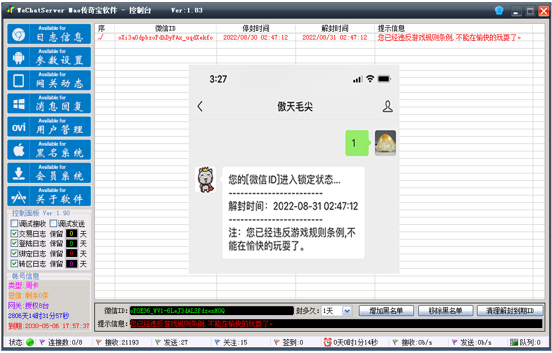Click the flag icon beside 发送:27
552x353 pixels.
[158, 342]
